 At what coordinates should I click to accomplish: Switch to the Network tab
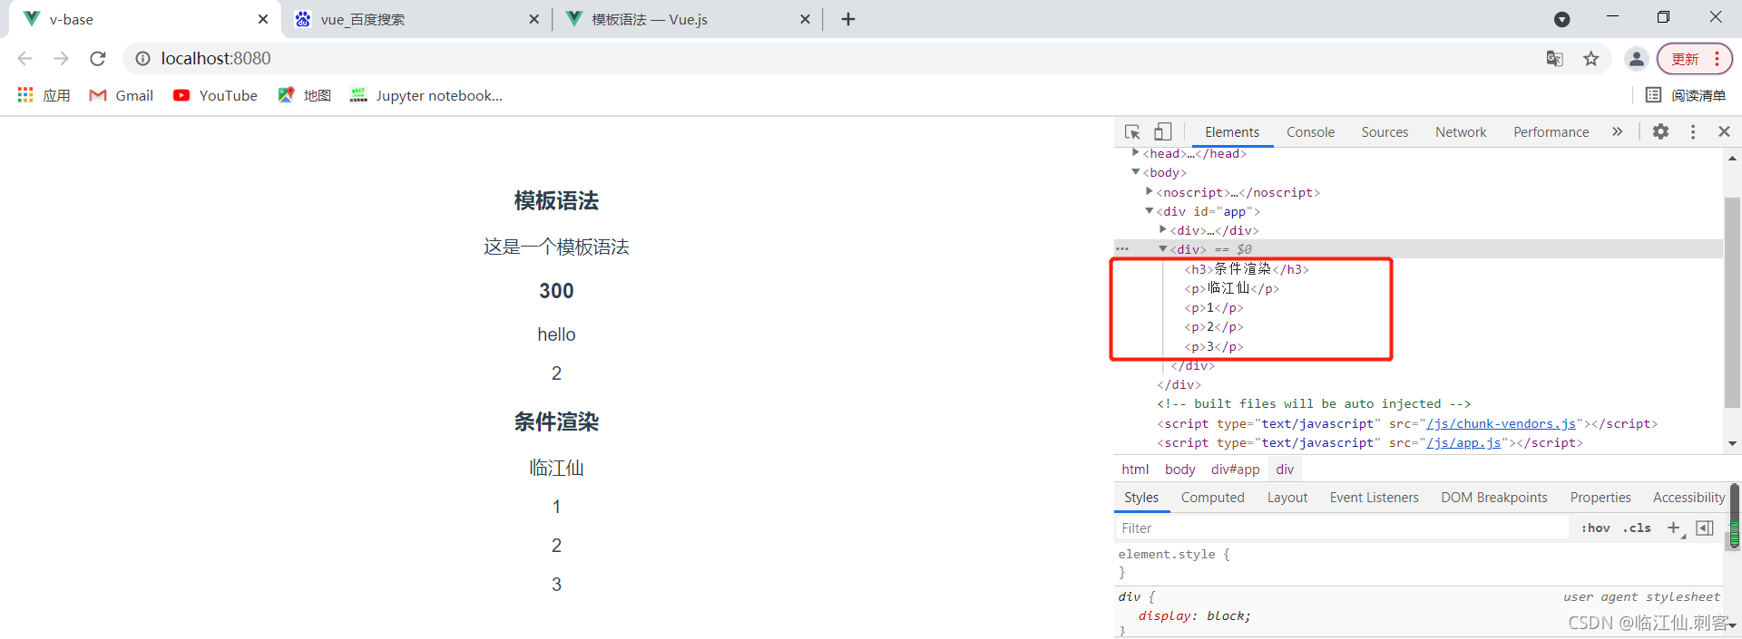(x=1461, y=131)
